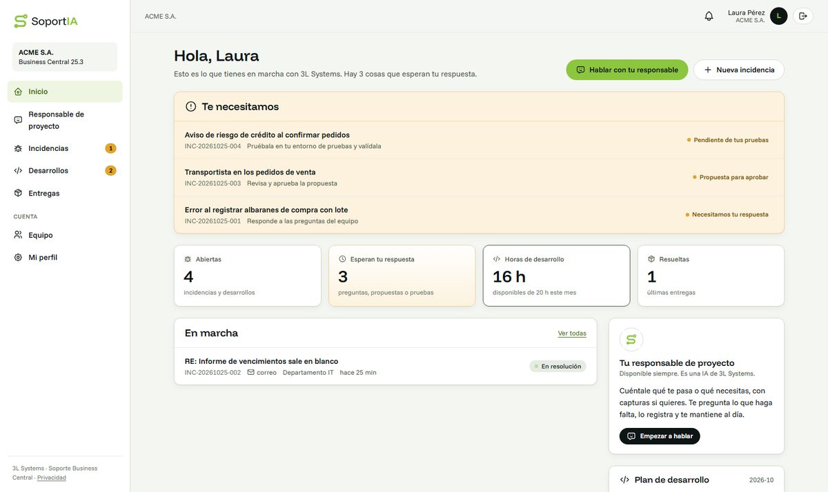Open Mi perfil in the sidebar
The image size is (828, 492).
click(x=65, y=257)
